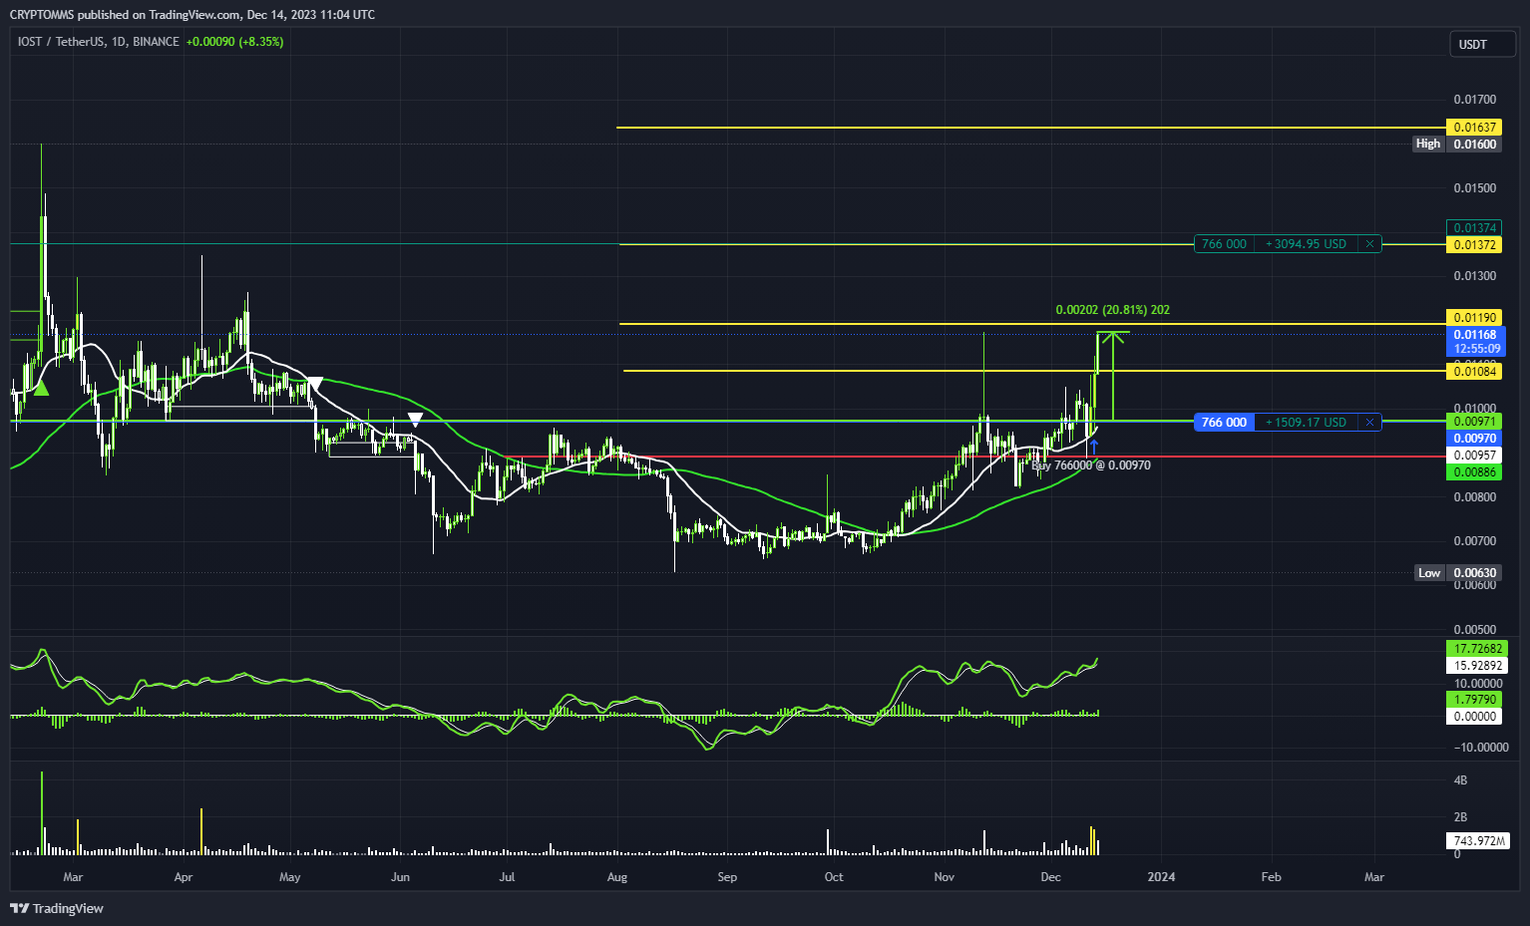Click the +1509.17 USD profit label
1530x926 pixels.
1306,423
